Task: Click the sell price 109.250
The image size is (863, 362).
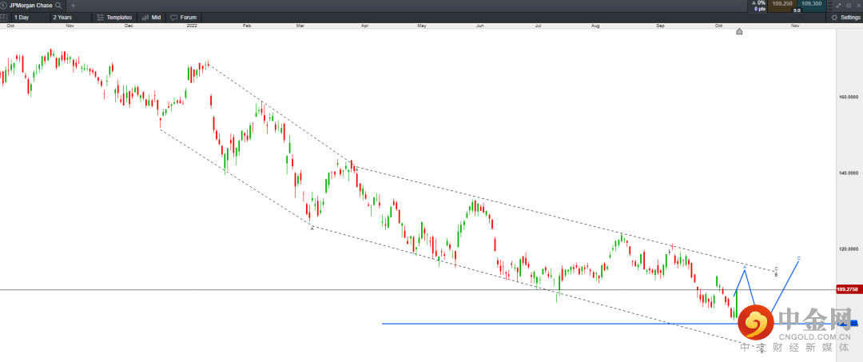Action: point(782,5)
